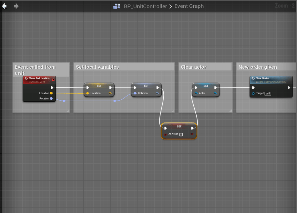Click the blue Actor input pin on SET node

coord(196,93)
